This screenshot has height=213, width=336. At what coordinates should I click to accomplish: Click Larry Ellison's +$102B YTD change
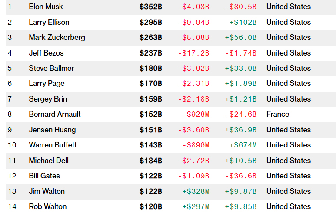(x=243, y=22)
